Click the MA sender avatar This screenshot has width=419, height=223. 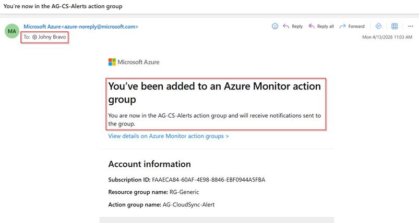click(x=11, y=31)
